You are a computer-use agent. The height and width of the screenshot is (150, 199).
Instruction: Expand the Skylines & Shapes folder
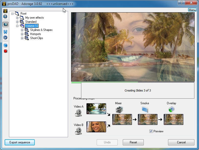point(22,30)
